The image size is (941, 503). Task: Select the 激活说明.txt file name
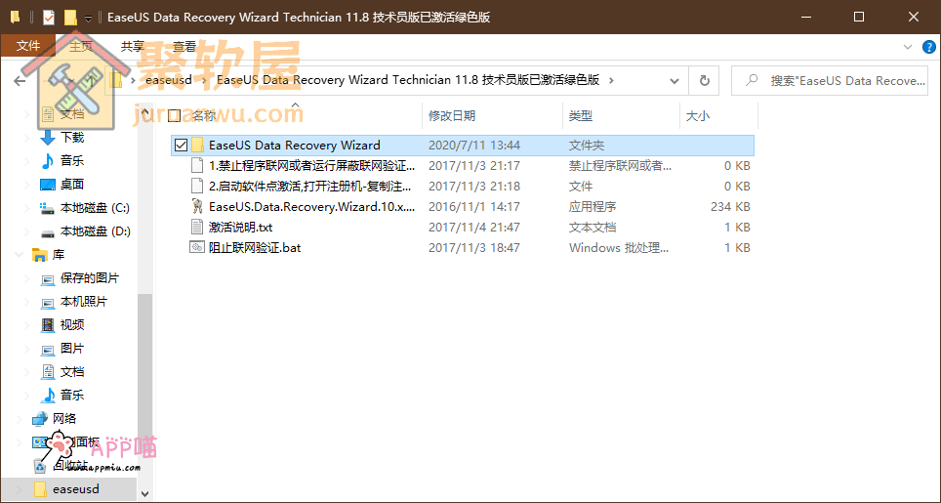[241, 227]
